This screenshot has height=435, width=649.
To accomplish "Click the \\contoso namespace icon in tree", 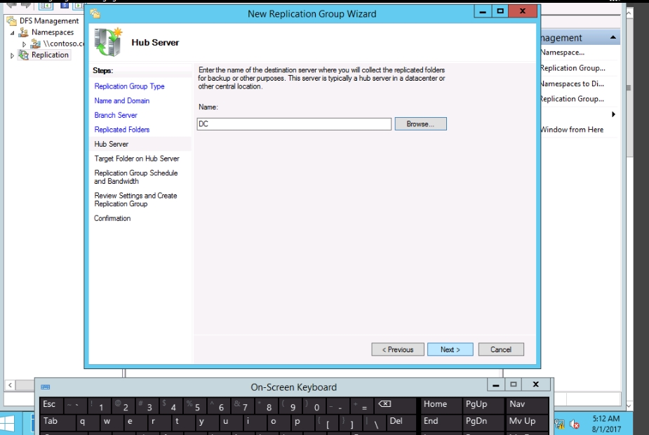I will pyautogui.click(x=36, y=43).
